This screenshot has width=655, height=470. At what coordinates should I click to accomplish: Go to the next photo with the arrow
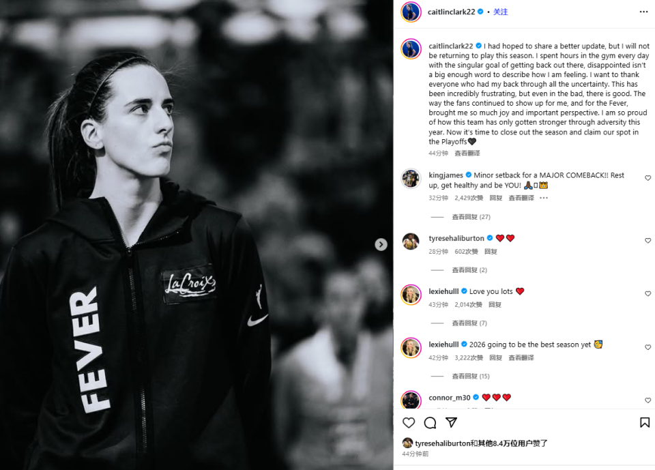(x=381, y=244)
